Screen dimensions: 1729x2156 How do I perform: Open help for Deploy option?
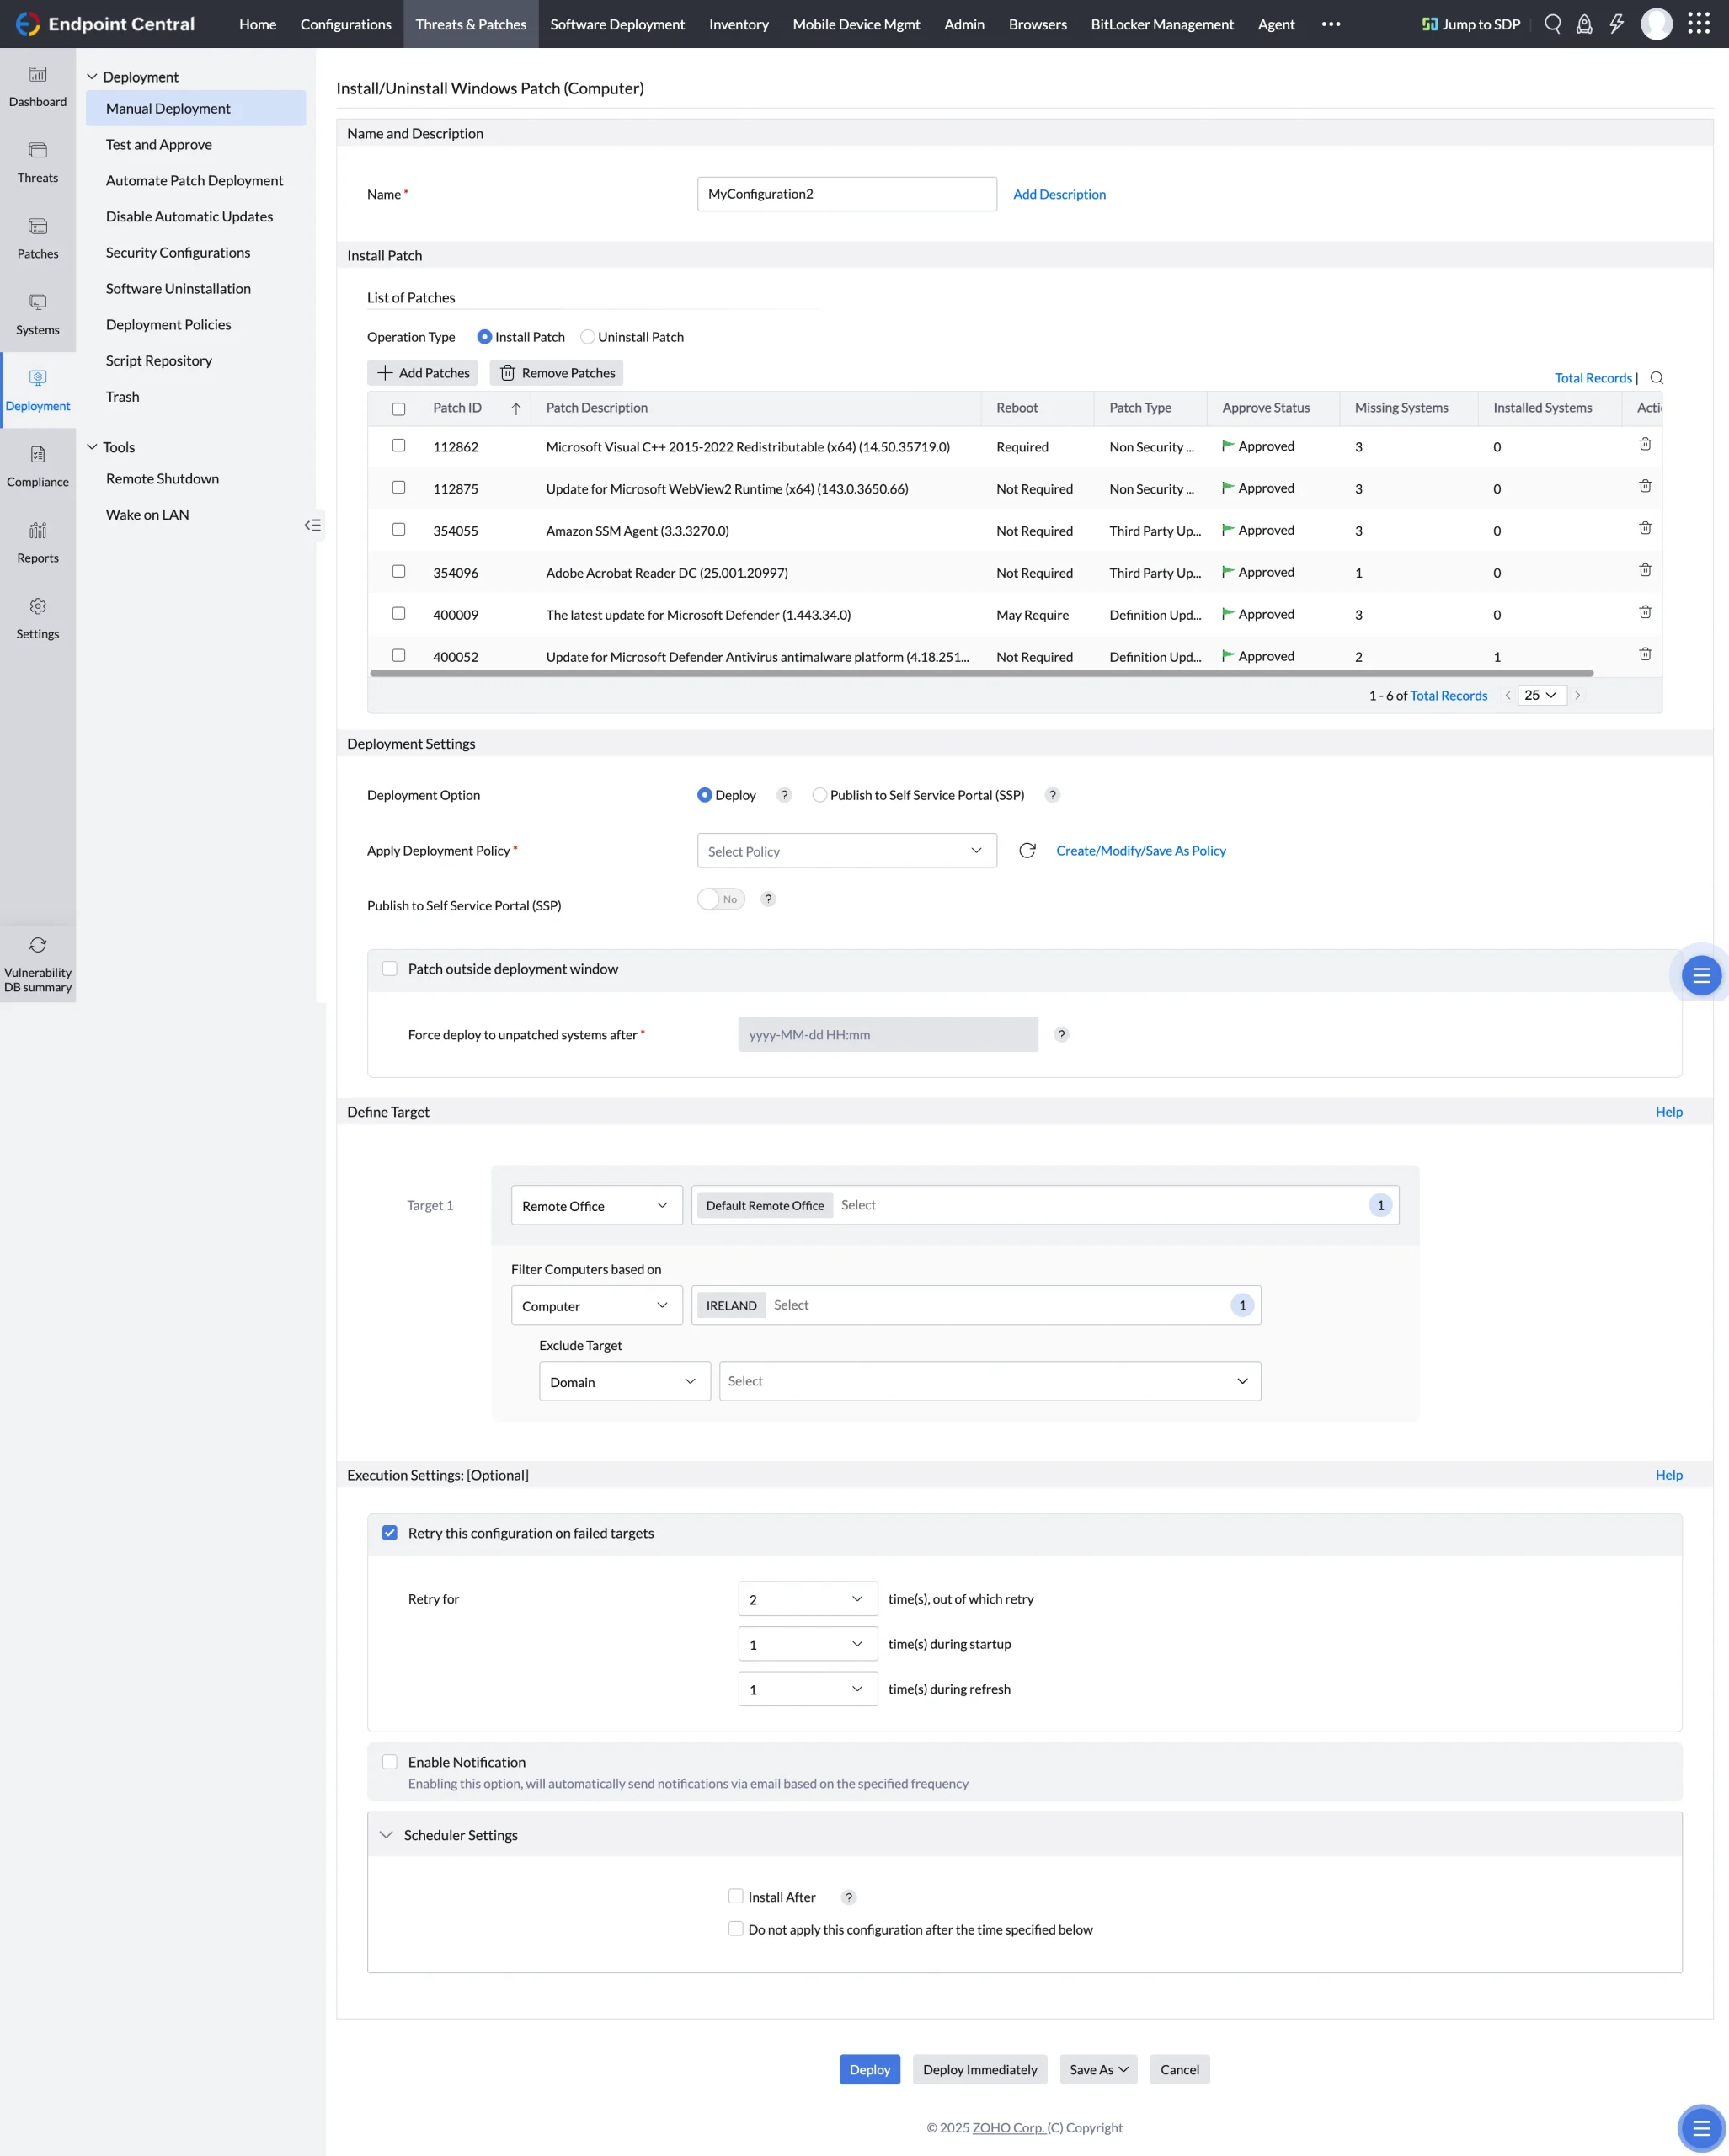pyautogui.click(x=784, y=795)
